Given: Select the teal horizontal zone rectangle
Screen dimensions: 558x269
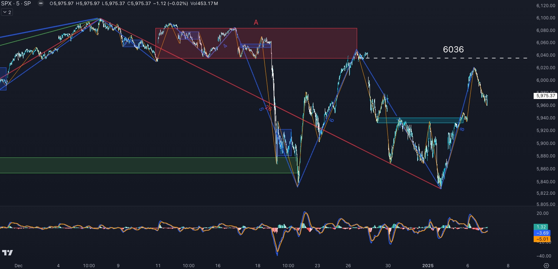Looking at the screenshot, I should [x=420, y=120].
